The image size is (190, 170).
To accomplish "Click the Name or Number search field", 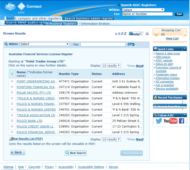I will [x=147, y=14].
